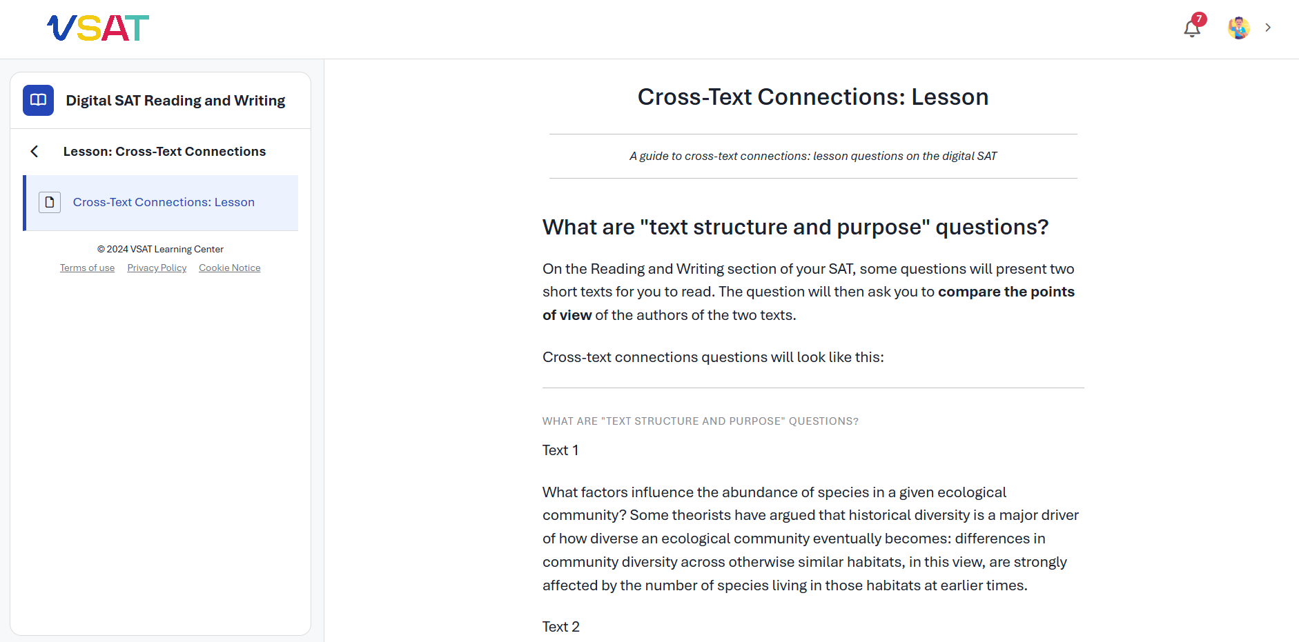This screenshot has height=642, width=1299.
Task: Click the VSAT logo
Action: (x=98, y=28)
